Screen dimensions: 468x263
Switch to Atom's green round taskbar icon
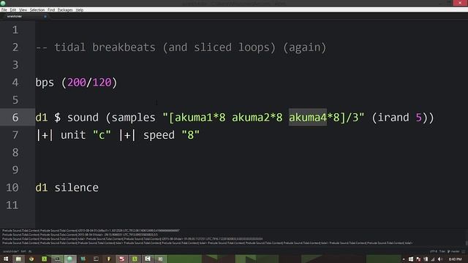tap(70, 259)
